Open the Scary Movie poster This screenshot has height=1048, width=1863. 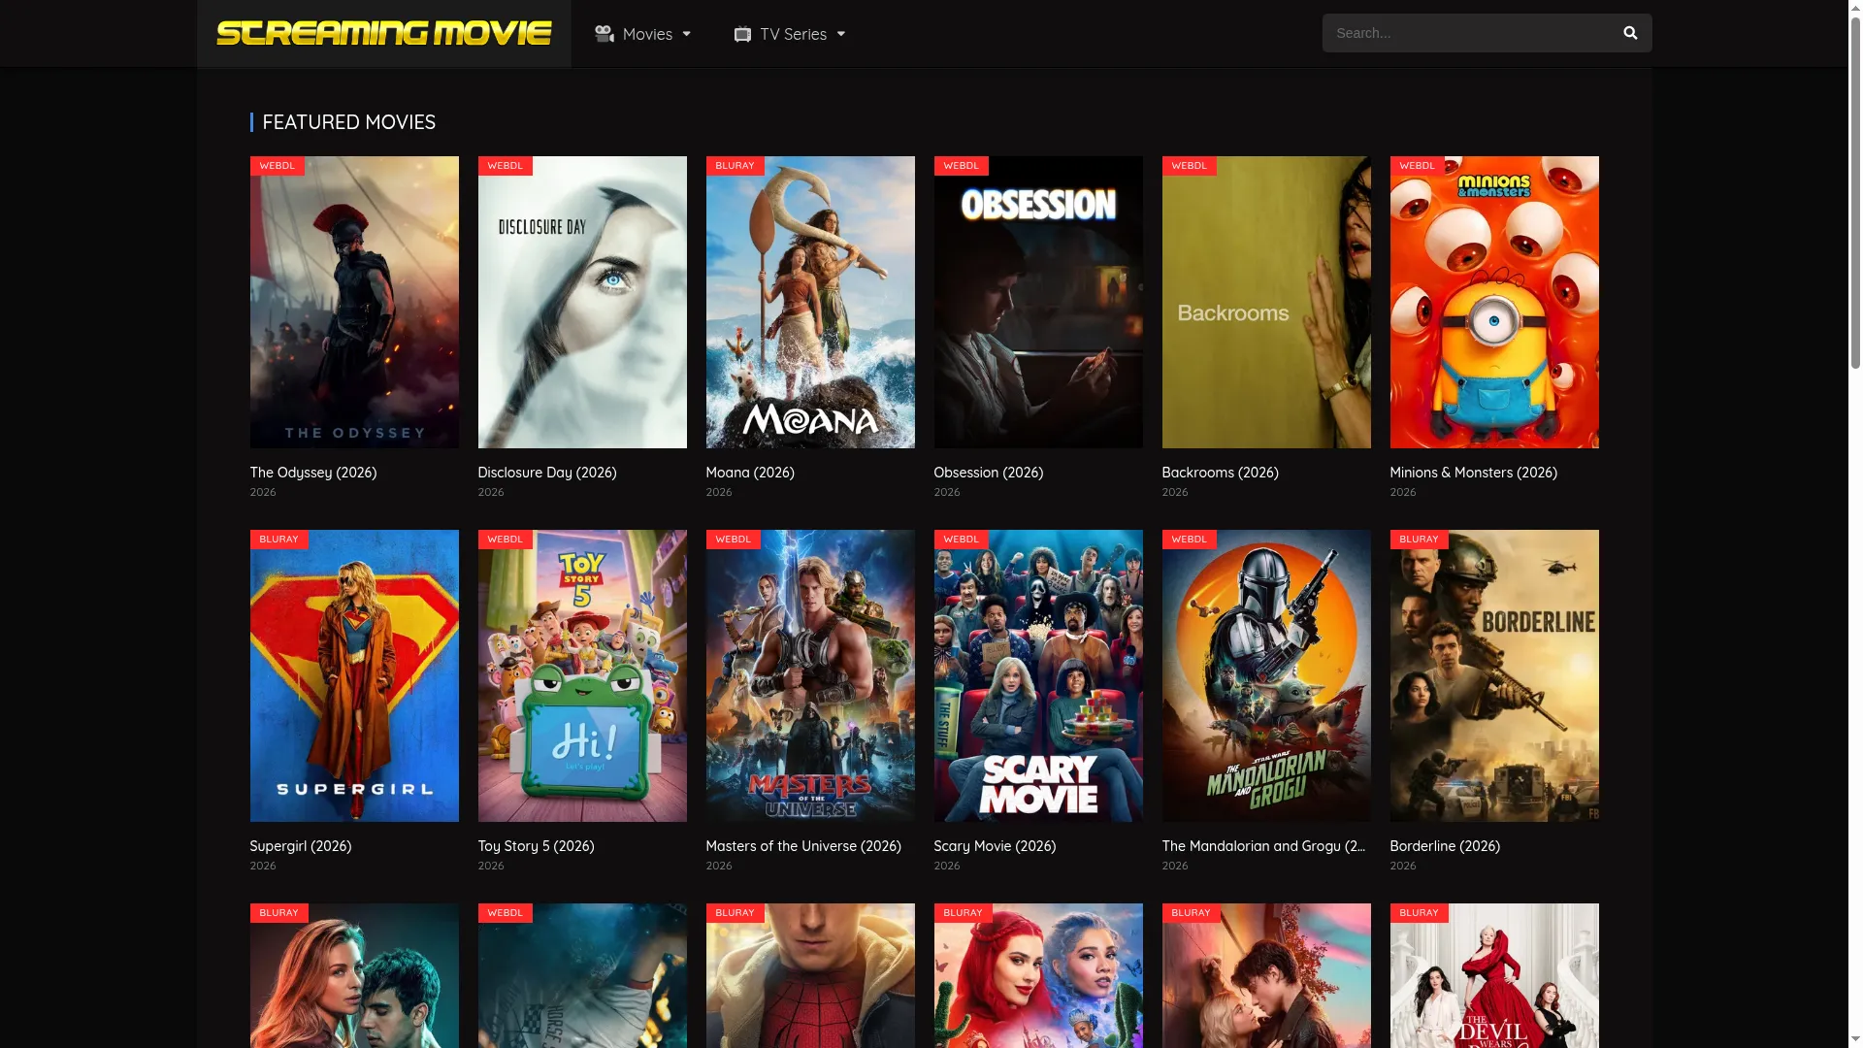[x=1038, y=675]
